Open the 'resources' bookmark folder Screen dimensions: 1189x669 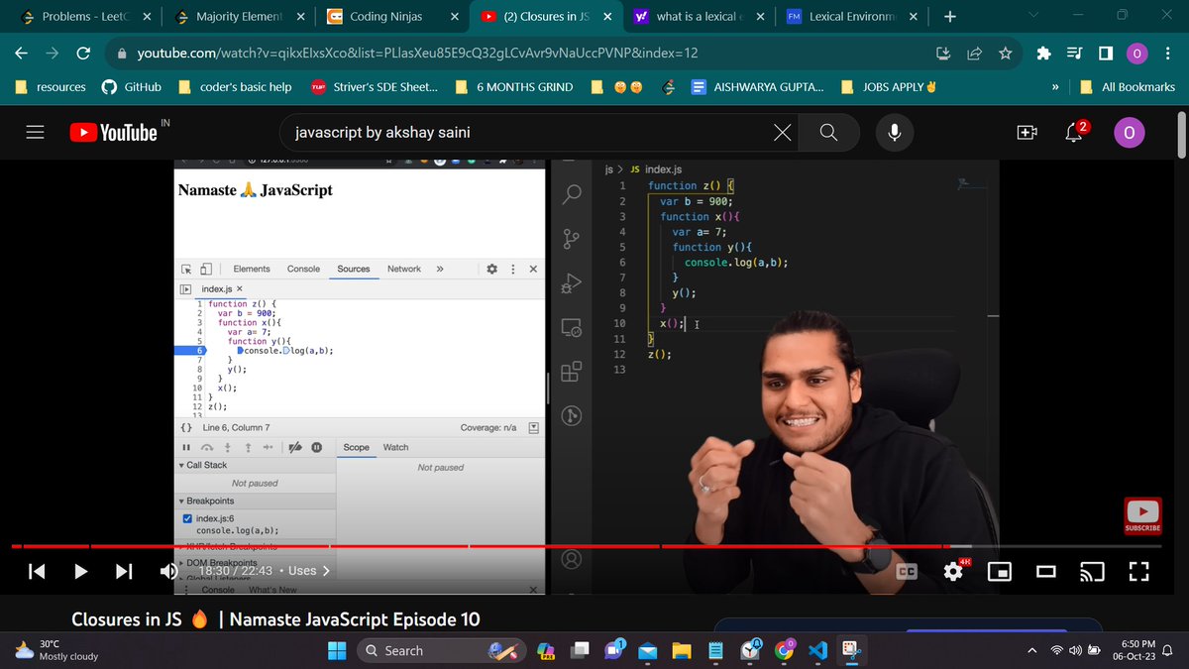[x=50, y=87]
